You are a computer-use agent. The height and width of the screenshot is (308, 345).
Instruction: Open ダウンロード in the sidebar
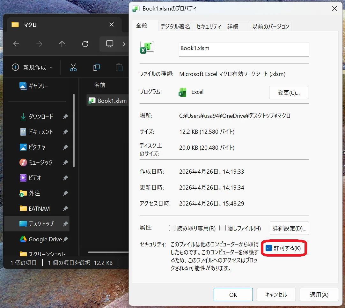coord(37,116)
